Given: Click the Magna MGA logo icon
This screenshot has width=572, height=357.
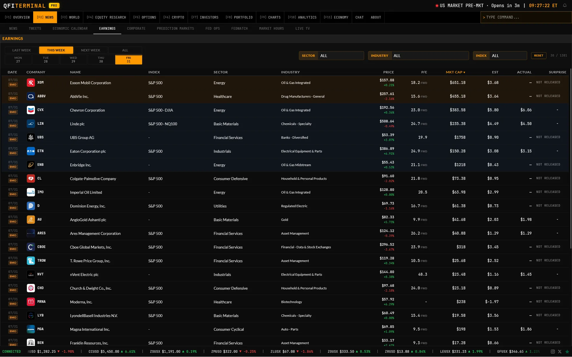Looking at the screenshot, I should pyautogui.click(x=31, y=329).
